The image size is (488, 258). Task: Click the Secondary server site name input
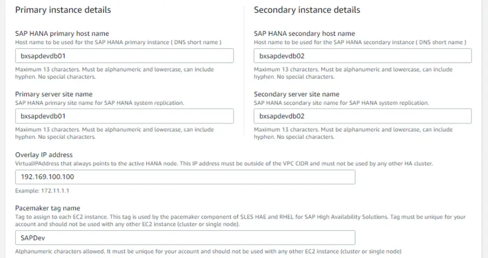363,116
